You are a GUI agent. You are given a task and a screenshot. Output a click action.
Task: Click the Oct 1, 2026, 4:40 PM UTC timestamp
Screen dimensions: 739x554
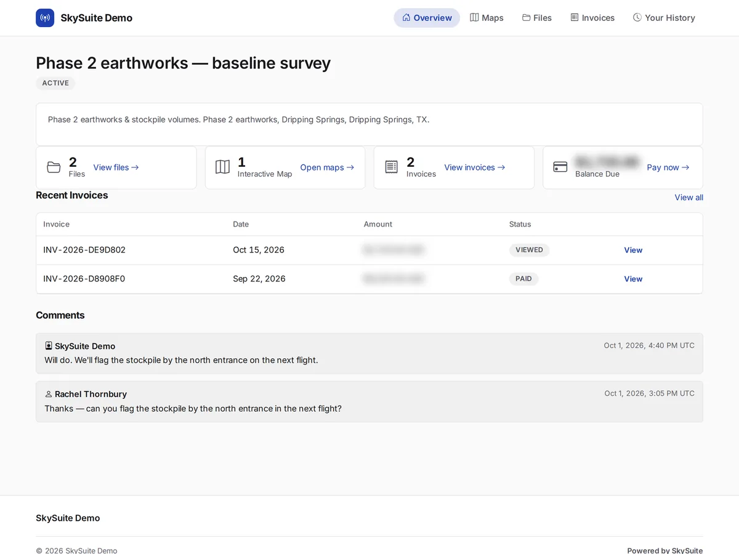(649, 345)
